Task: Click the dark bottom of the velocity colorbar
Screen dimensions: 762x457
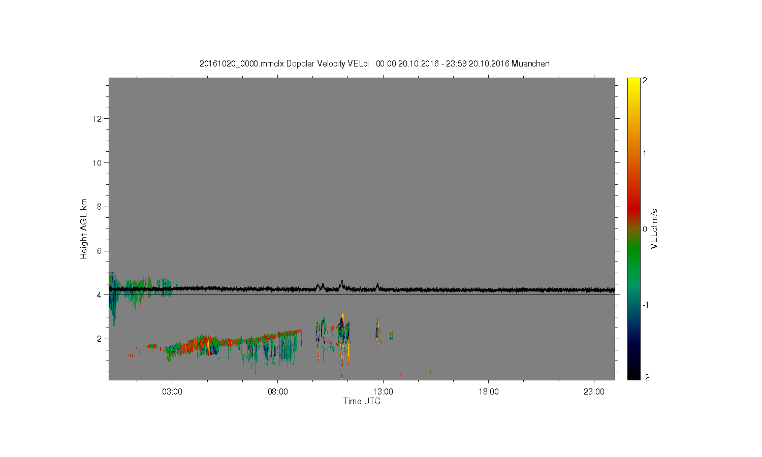Action: [633, 373]
